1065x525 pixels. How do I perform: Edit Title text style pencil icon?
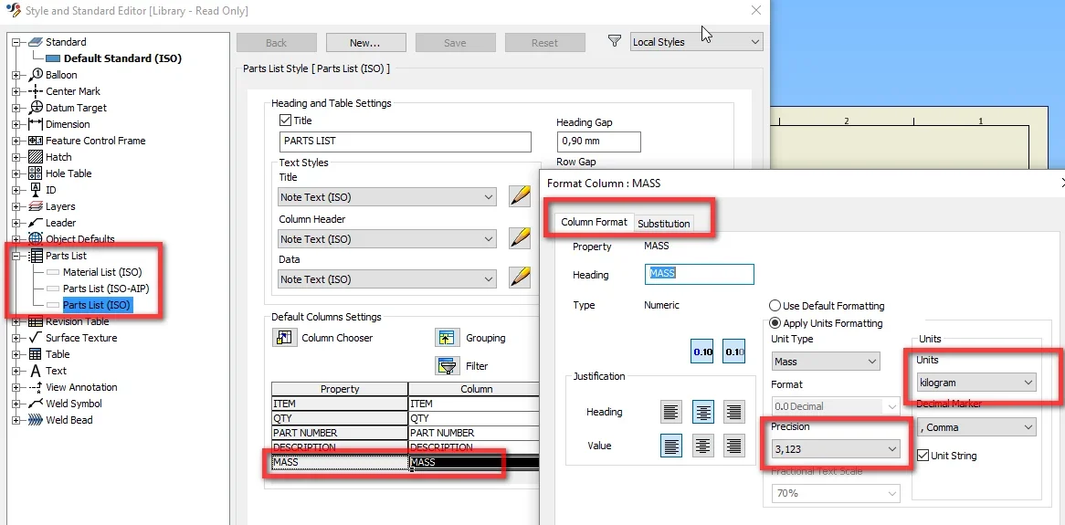pos(520,197)
